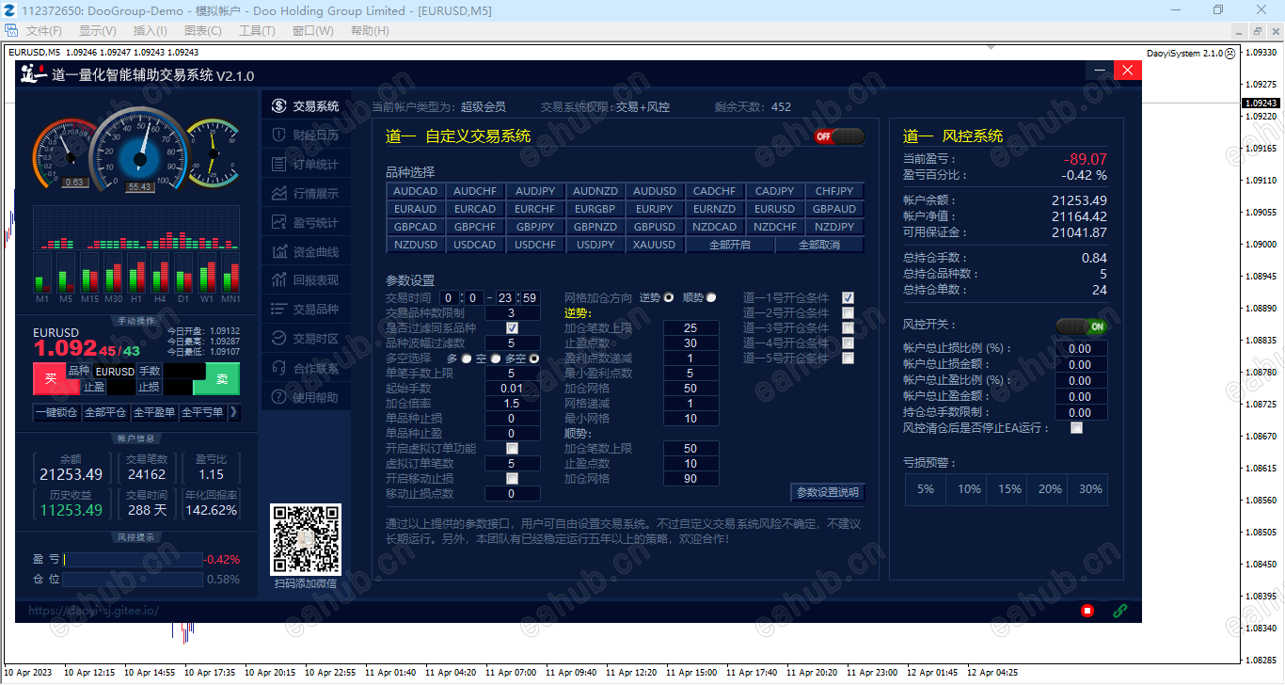The height and width of the screenshot is (685, 1285).
Task: Click the 全部取消 button under 品种选择
Action: click(x=819, y=245)
